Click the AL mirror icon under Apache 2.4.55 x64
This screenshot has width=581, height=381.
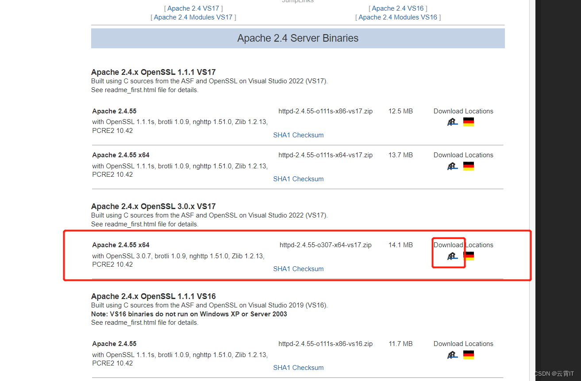point(452,166)
